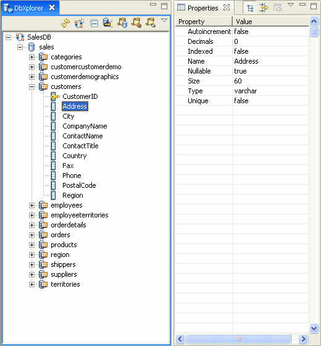The width and height of the screenshot is (321, 346).
Task: Click the categories table icon
Action: (x=43, y=57)
